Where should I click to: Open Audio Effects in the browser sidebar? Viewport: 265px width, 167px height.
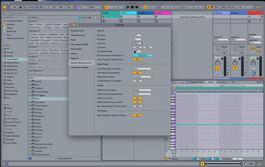[x=13, y=63]
